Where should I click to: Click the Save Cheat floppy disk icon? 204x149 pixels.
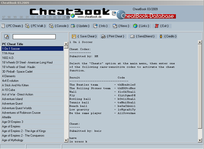tap(74, 36)
